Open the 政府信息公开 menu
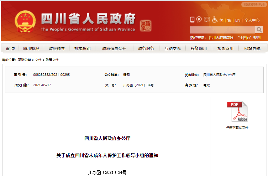The image size is (268, 176). 114,48
